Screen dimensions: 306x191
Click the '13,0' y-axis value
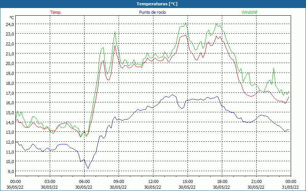[10, 132]
